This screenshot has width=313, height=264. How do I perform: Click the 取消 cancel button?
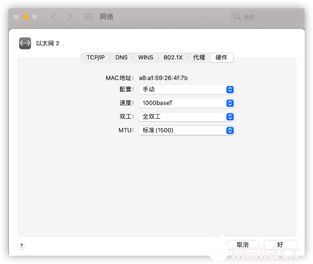pos(242,245)
